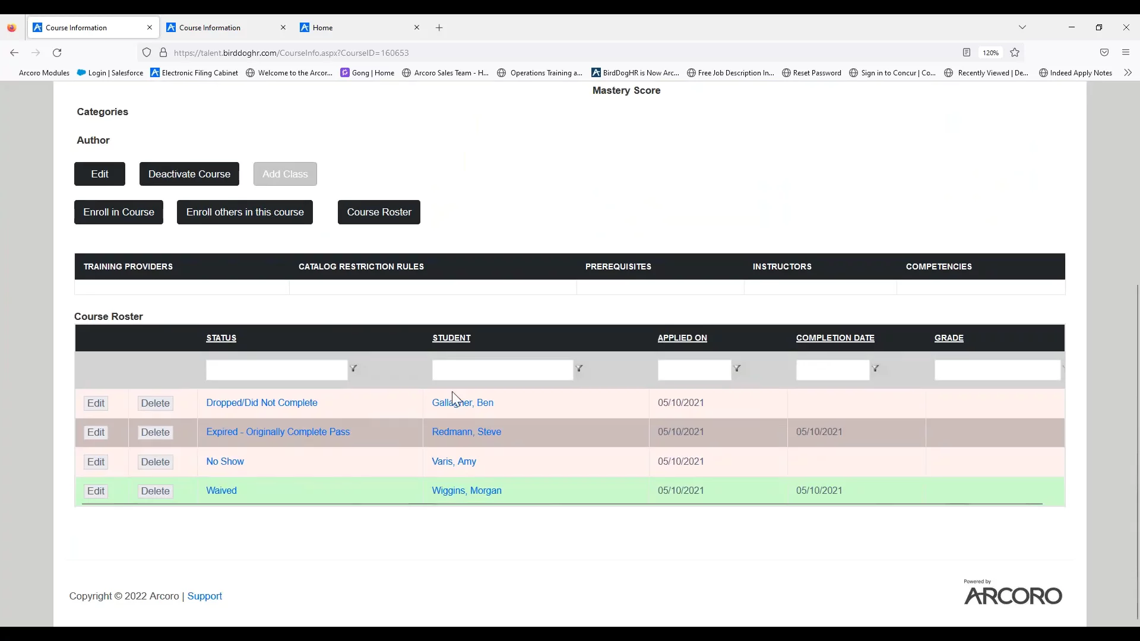1140x641 pixels.
Task: Click the page vertical scrollbar
Action: pos(1137,451)
